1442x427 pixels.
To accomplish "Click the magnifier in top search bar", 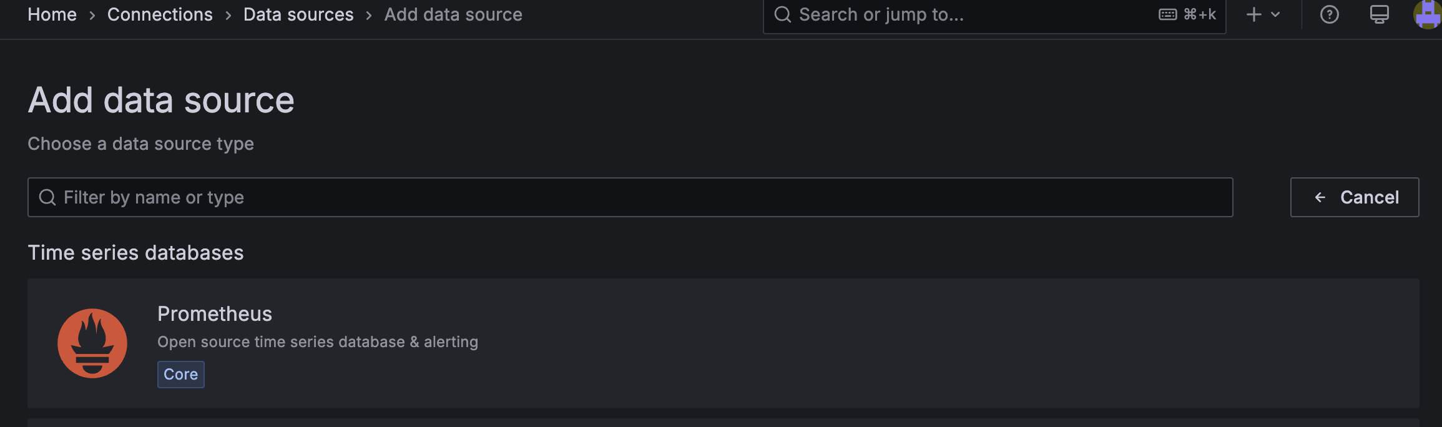I will 782,14.
